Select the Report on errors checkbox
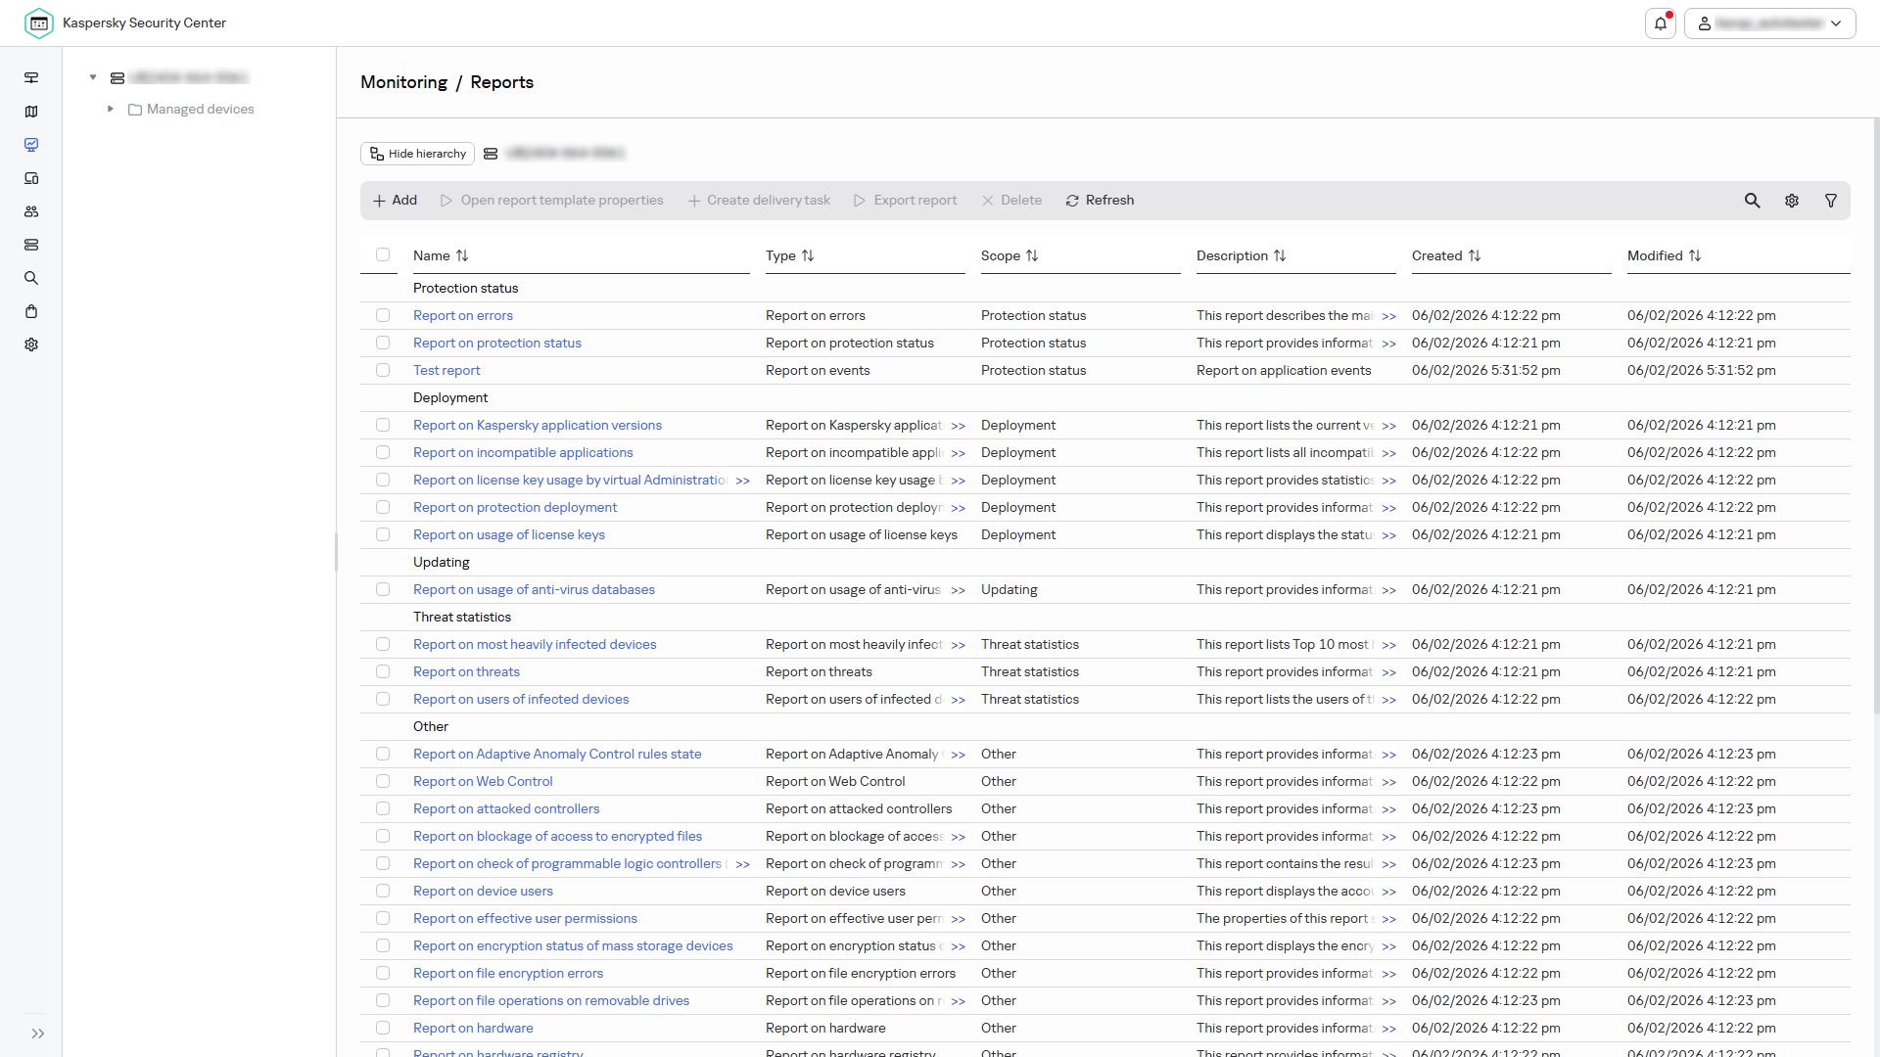The image size is (1880, 1057). coord(383,315)
